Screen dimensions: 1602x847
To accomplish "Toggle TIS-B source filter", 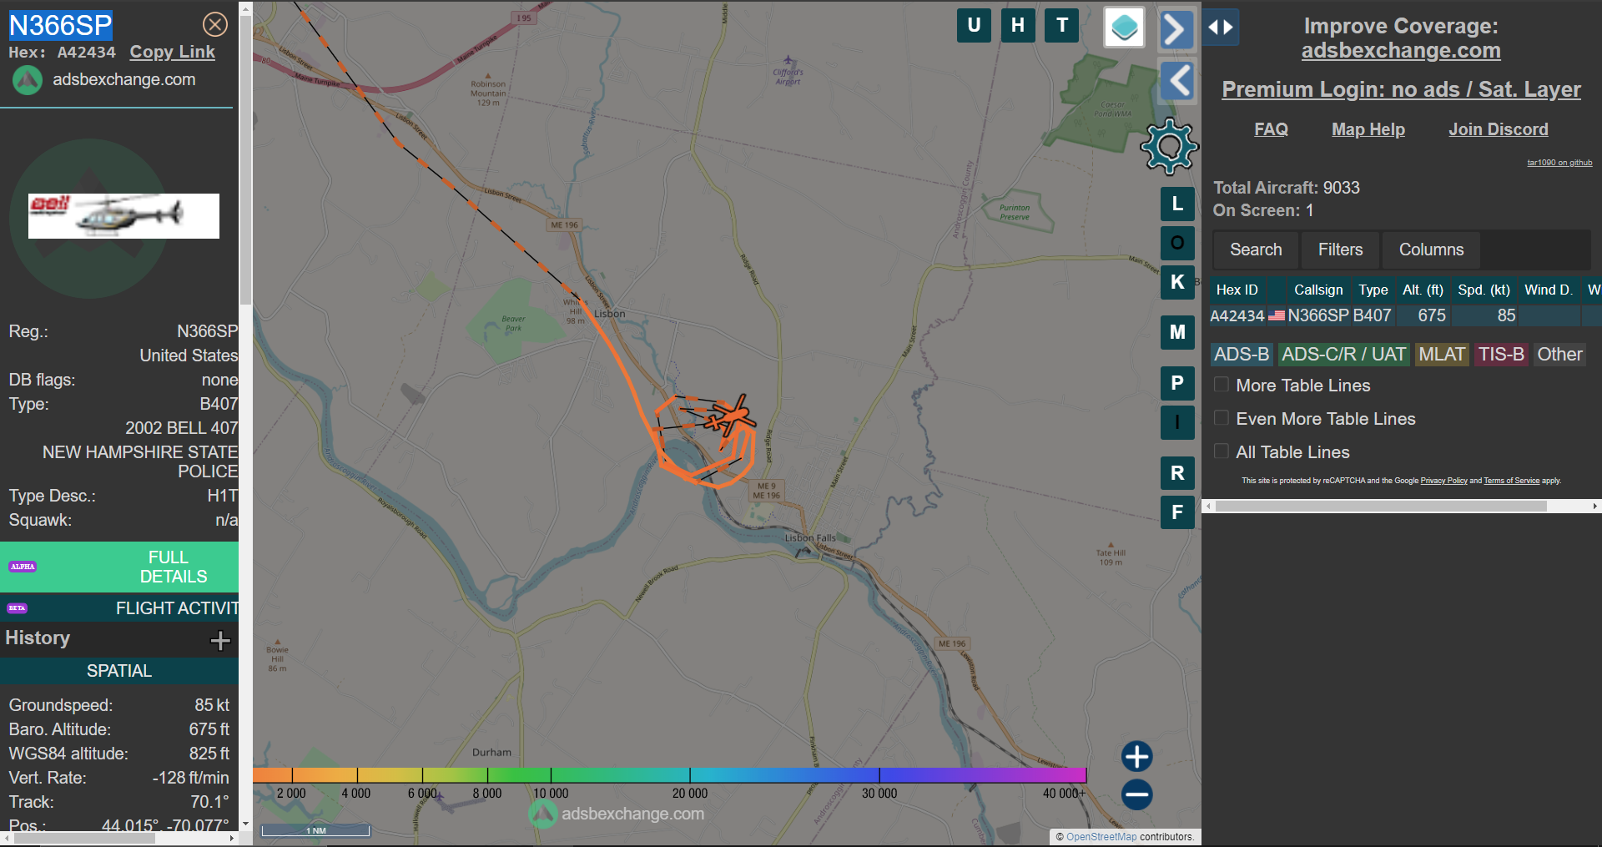I will 1501,355.
